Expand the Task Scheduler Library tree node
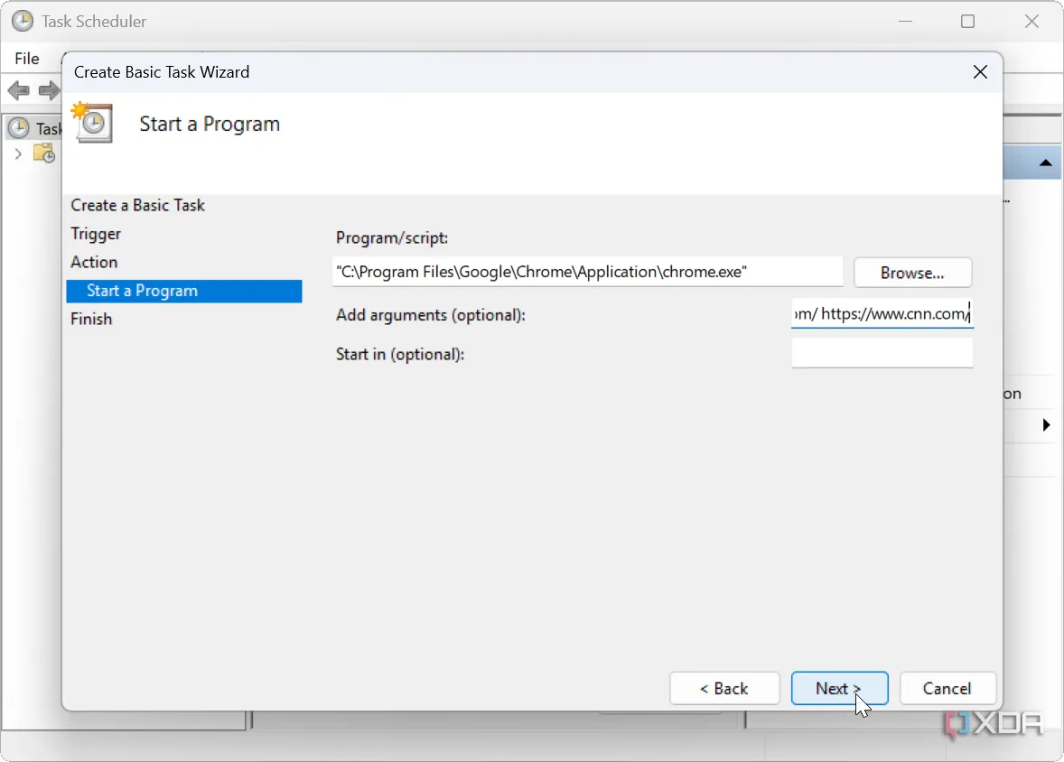The image size is (1064, 762). coord(17,154)
